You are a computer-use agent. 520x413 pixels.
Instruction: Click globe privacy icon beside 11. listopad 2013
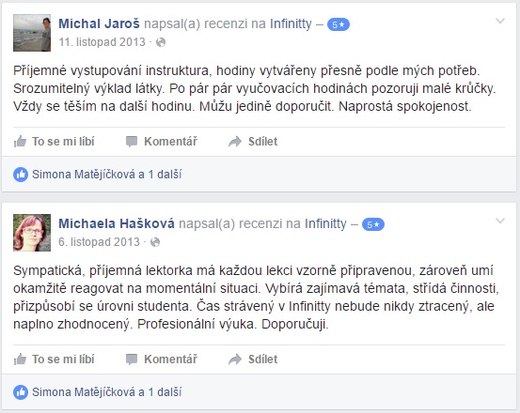click(x=161, y=42)
